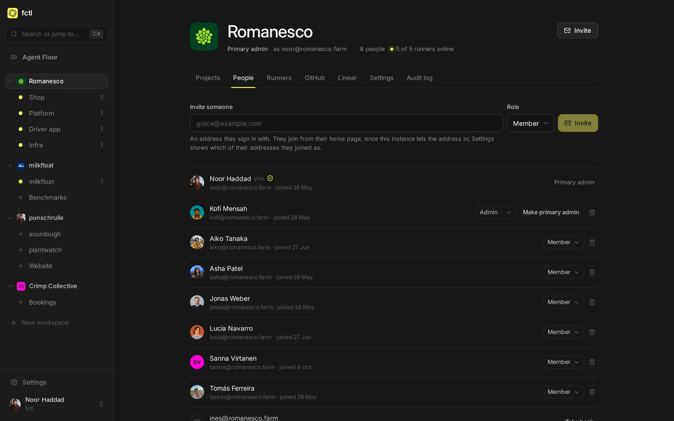Collapse the punschrulle workspace group
The width and height of the screenshot is (674, 421).
[x=10, y=218]
